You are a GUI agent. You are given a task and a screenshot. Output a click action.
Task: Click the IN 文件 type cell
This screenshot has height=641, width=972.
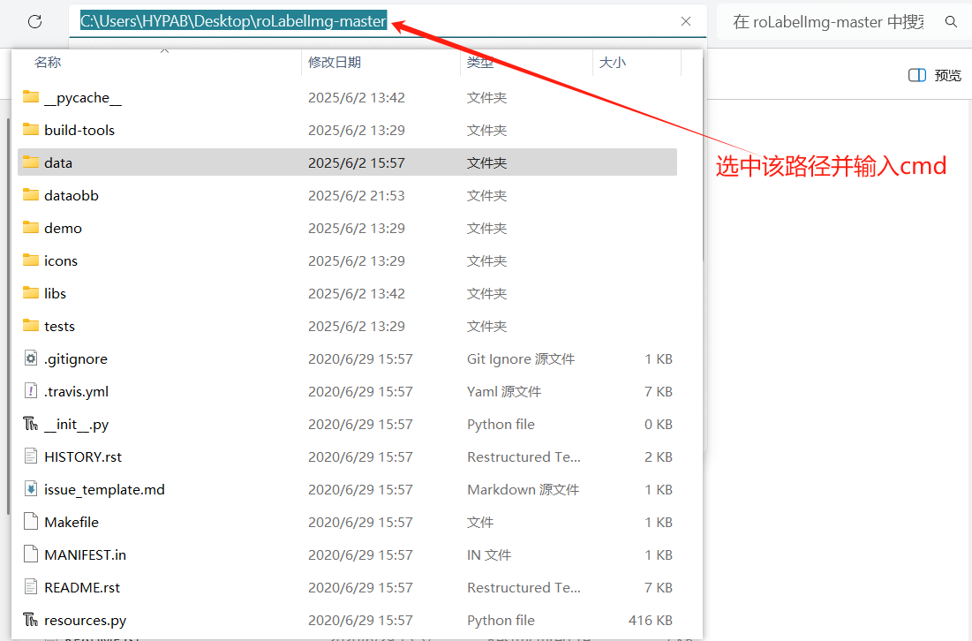489,554
